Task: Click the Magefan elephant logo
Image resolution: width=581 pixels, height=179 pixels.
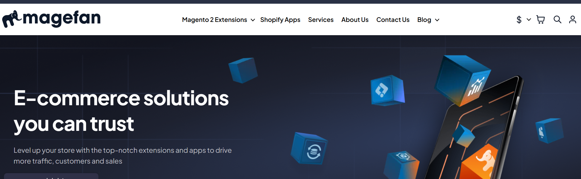Action: pyautogui.click(x=51, y=19)
